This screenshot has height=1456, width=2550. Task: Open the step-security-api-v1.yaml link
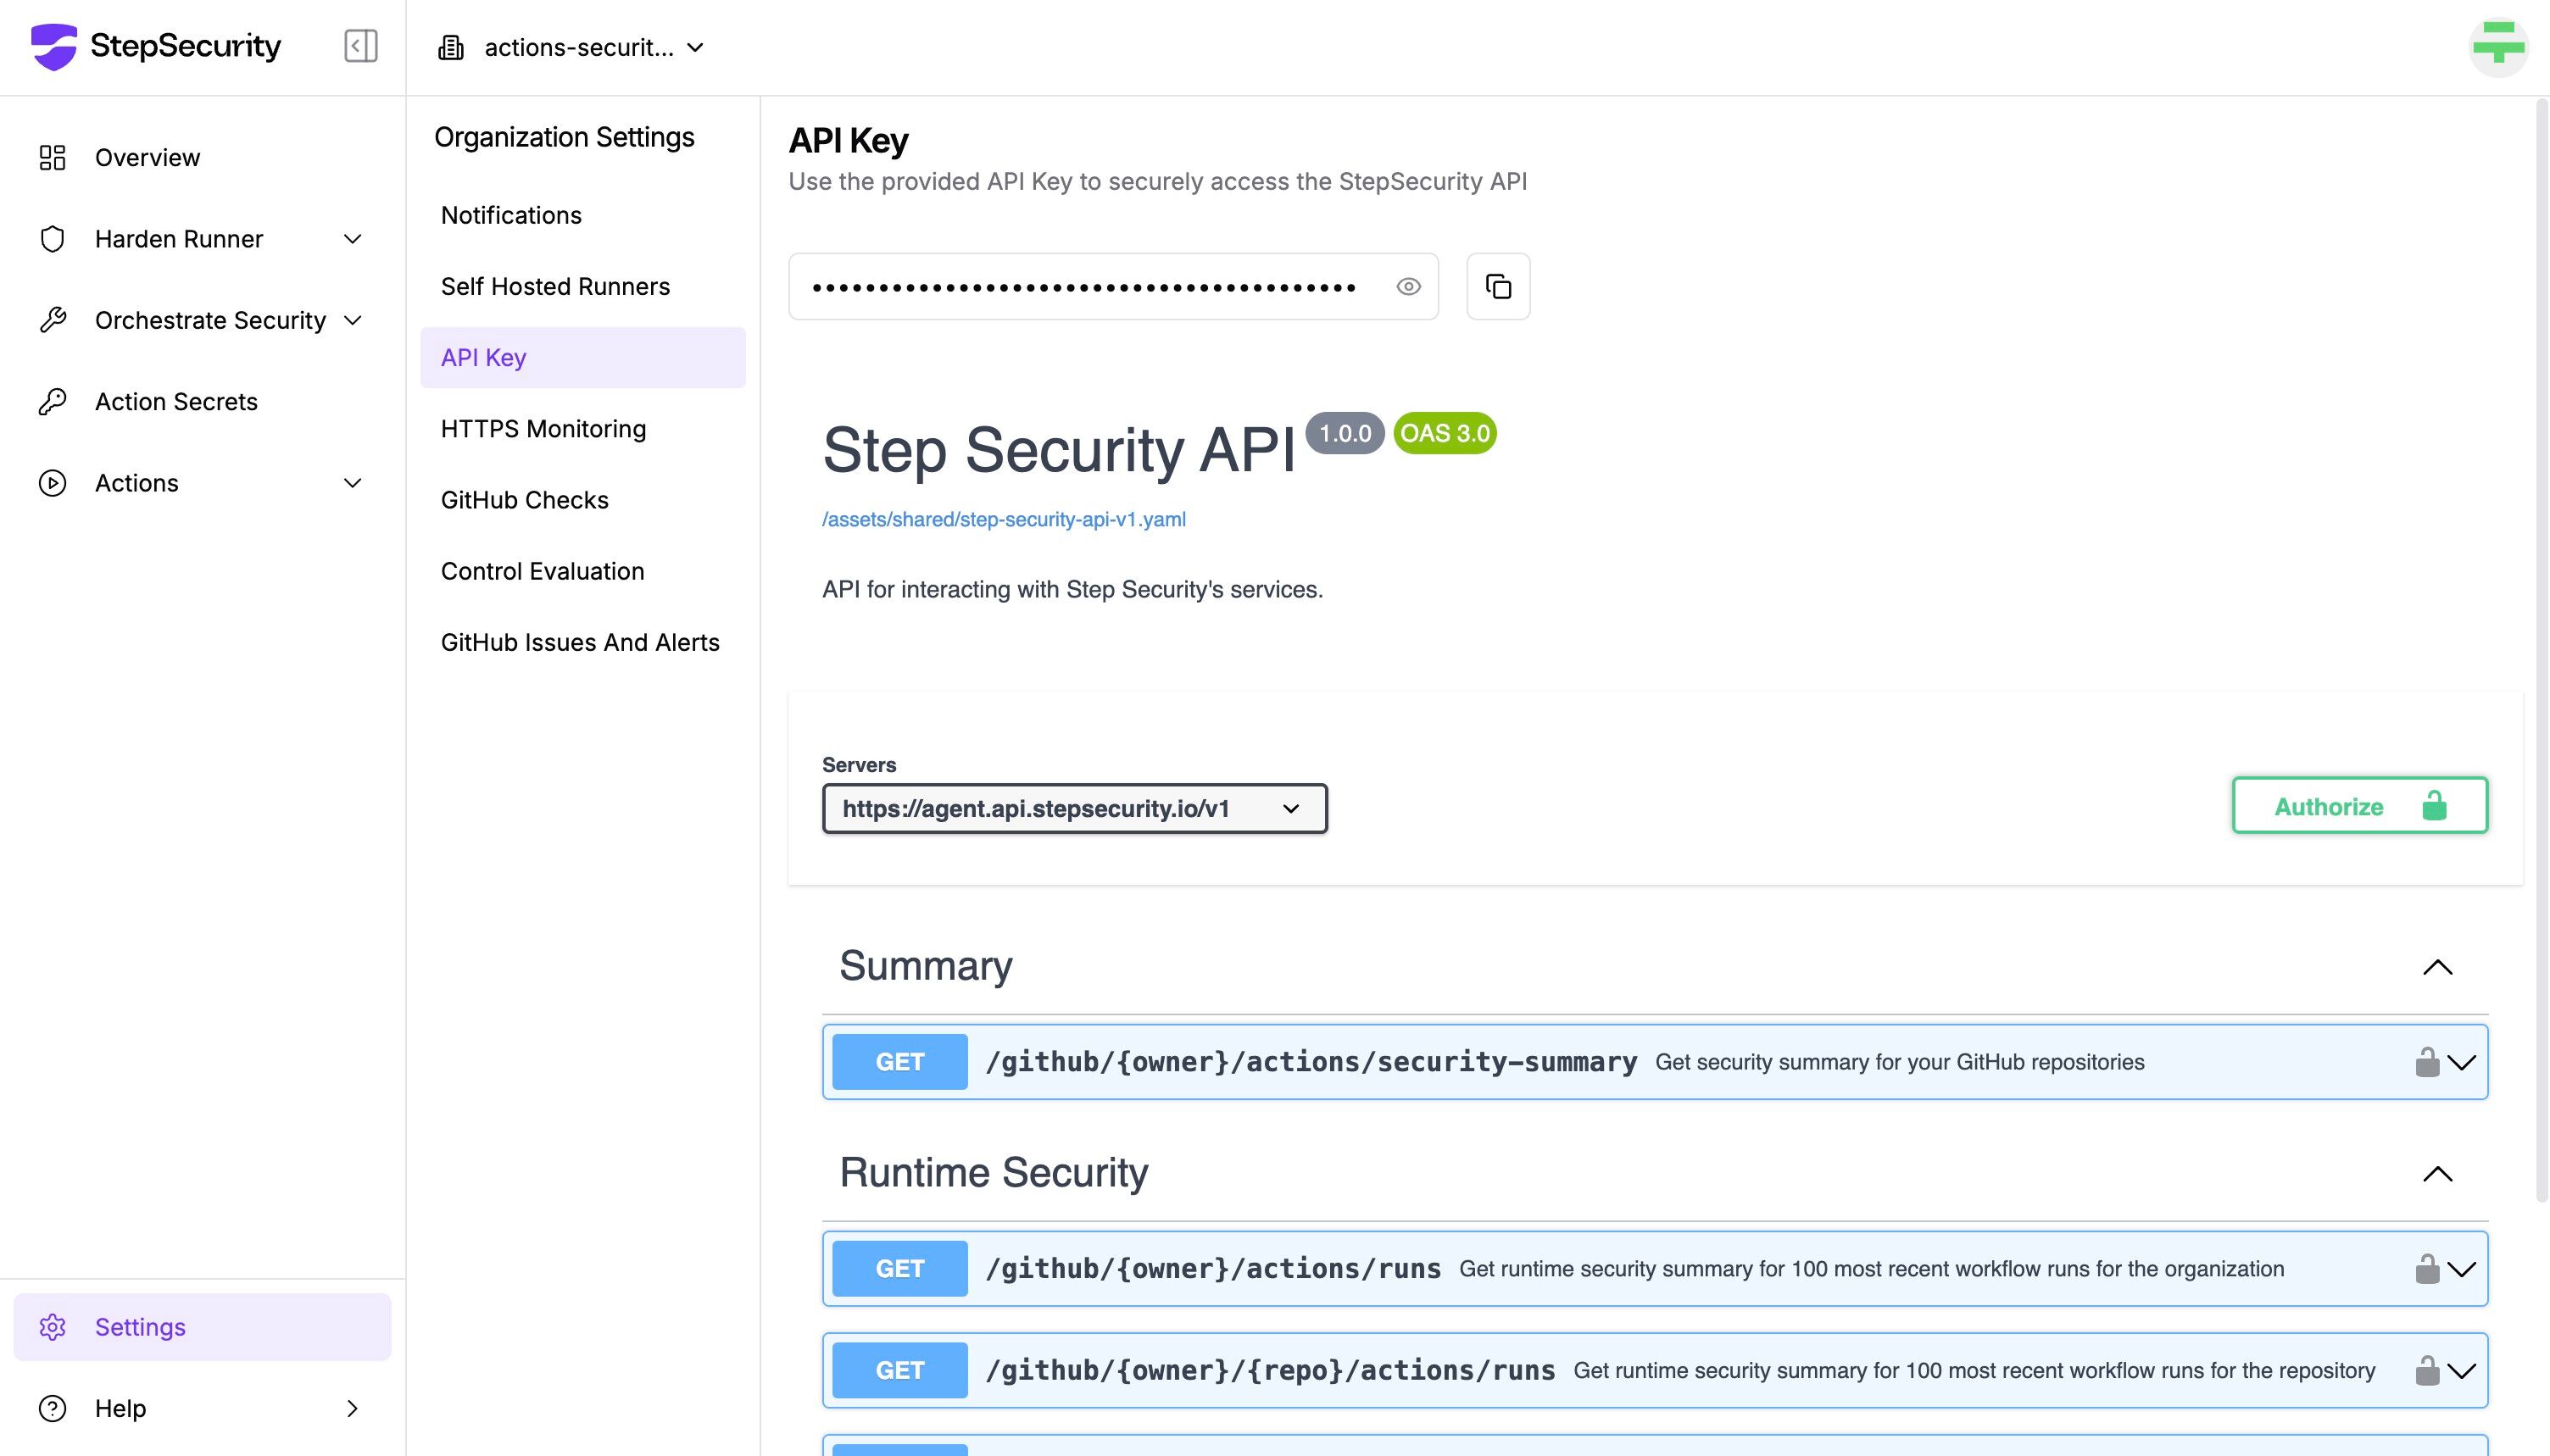(1004, 519)
